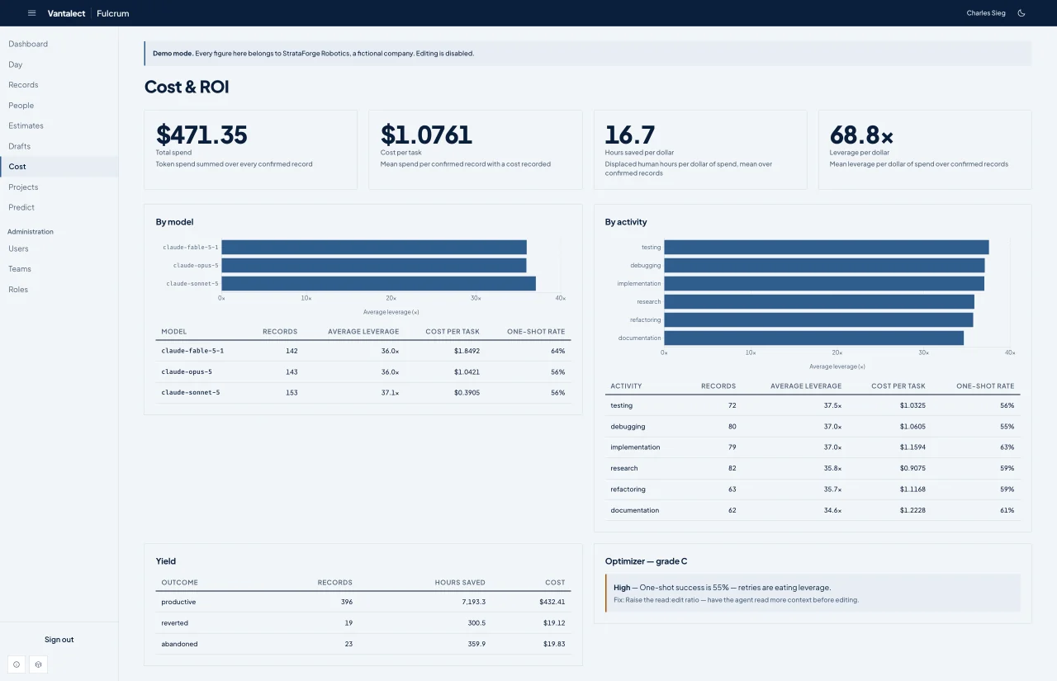1057x681 pixels.
Task: Click AVERAGE LEVERAGE header in By model table
Action: coord(363,332)
